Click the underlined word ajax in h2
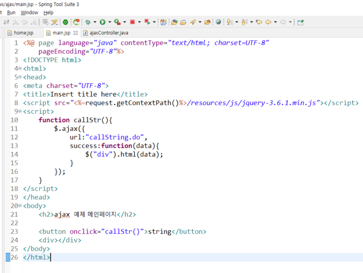The height and width of the screenshot is (273, 363). click(x=62, y=214)
